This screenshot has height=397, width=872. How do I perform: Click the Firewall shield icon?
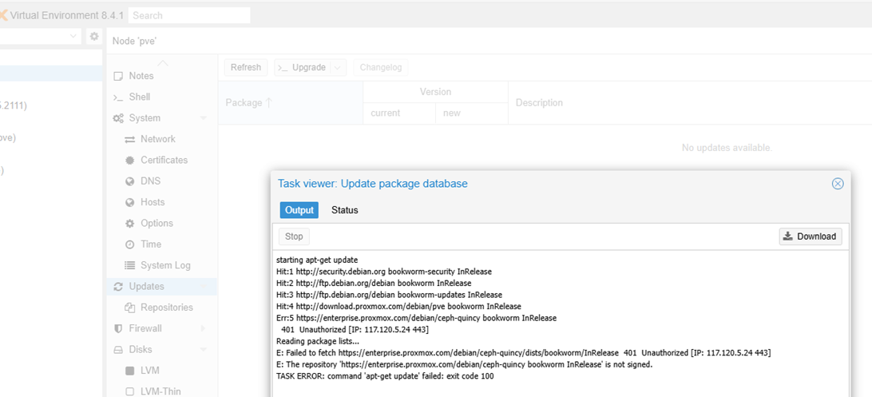(118, 328)
